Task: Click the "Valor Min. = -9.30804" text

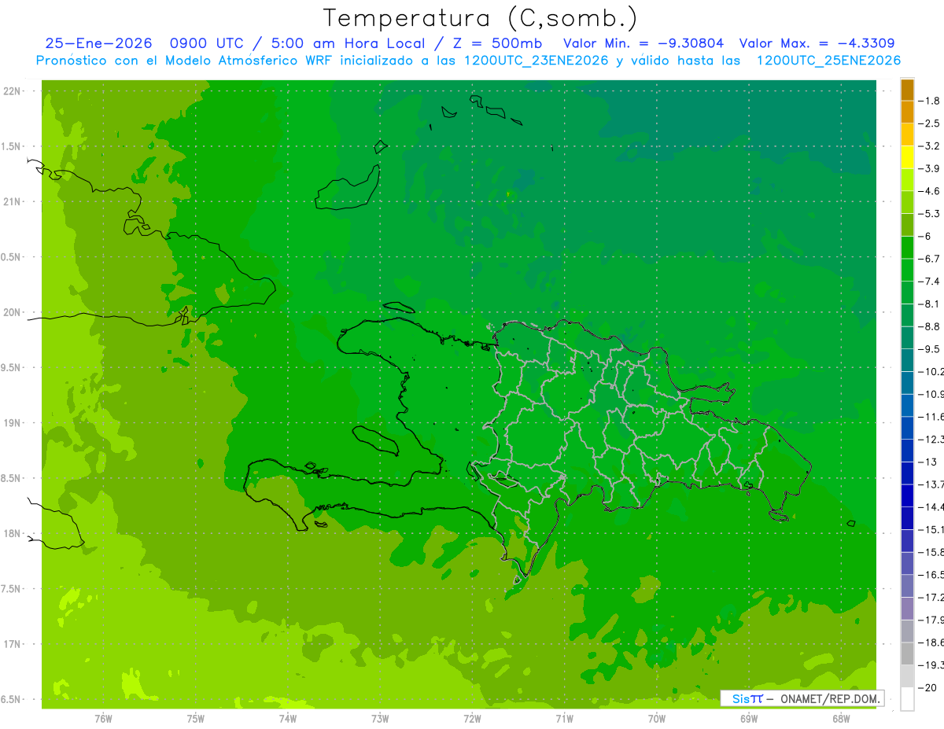Action: coord(644,43)
